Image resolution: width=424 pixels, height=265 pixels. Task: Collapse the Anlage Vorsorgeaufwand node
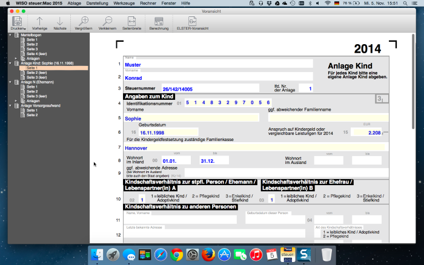10,106
